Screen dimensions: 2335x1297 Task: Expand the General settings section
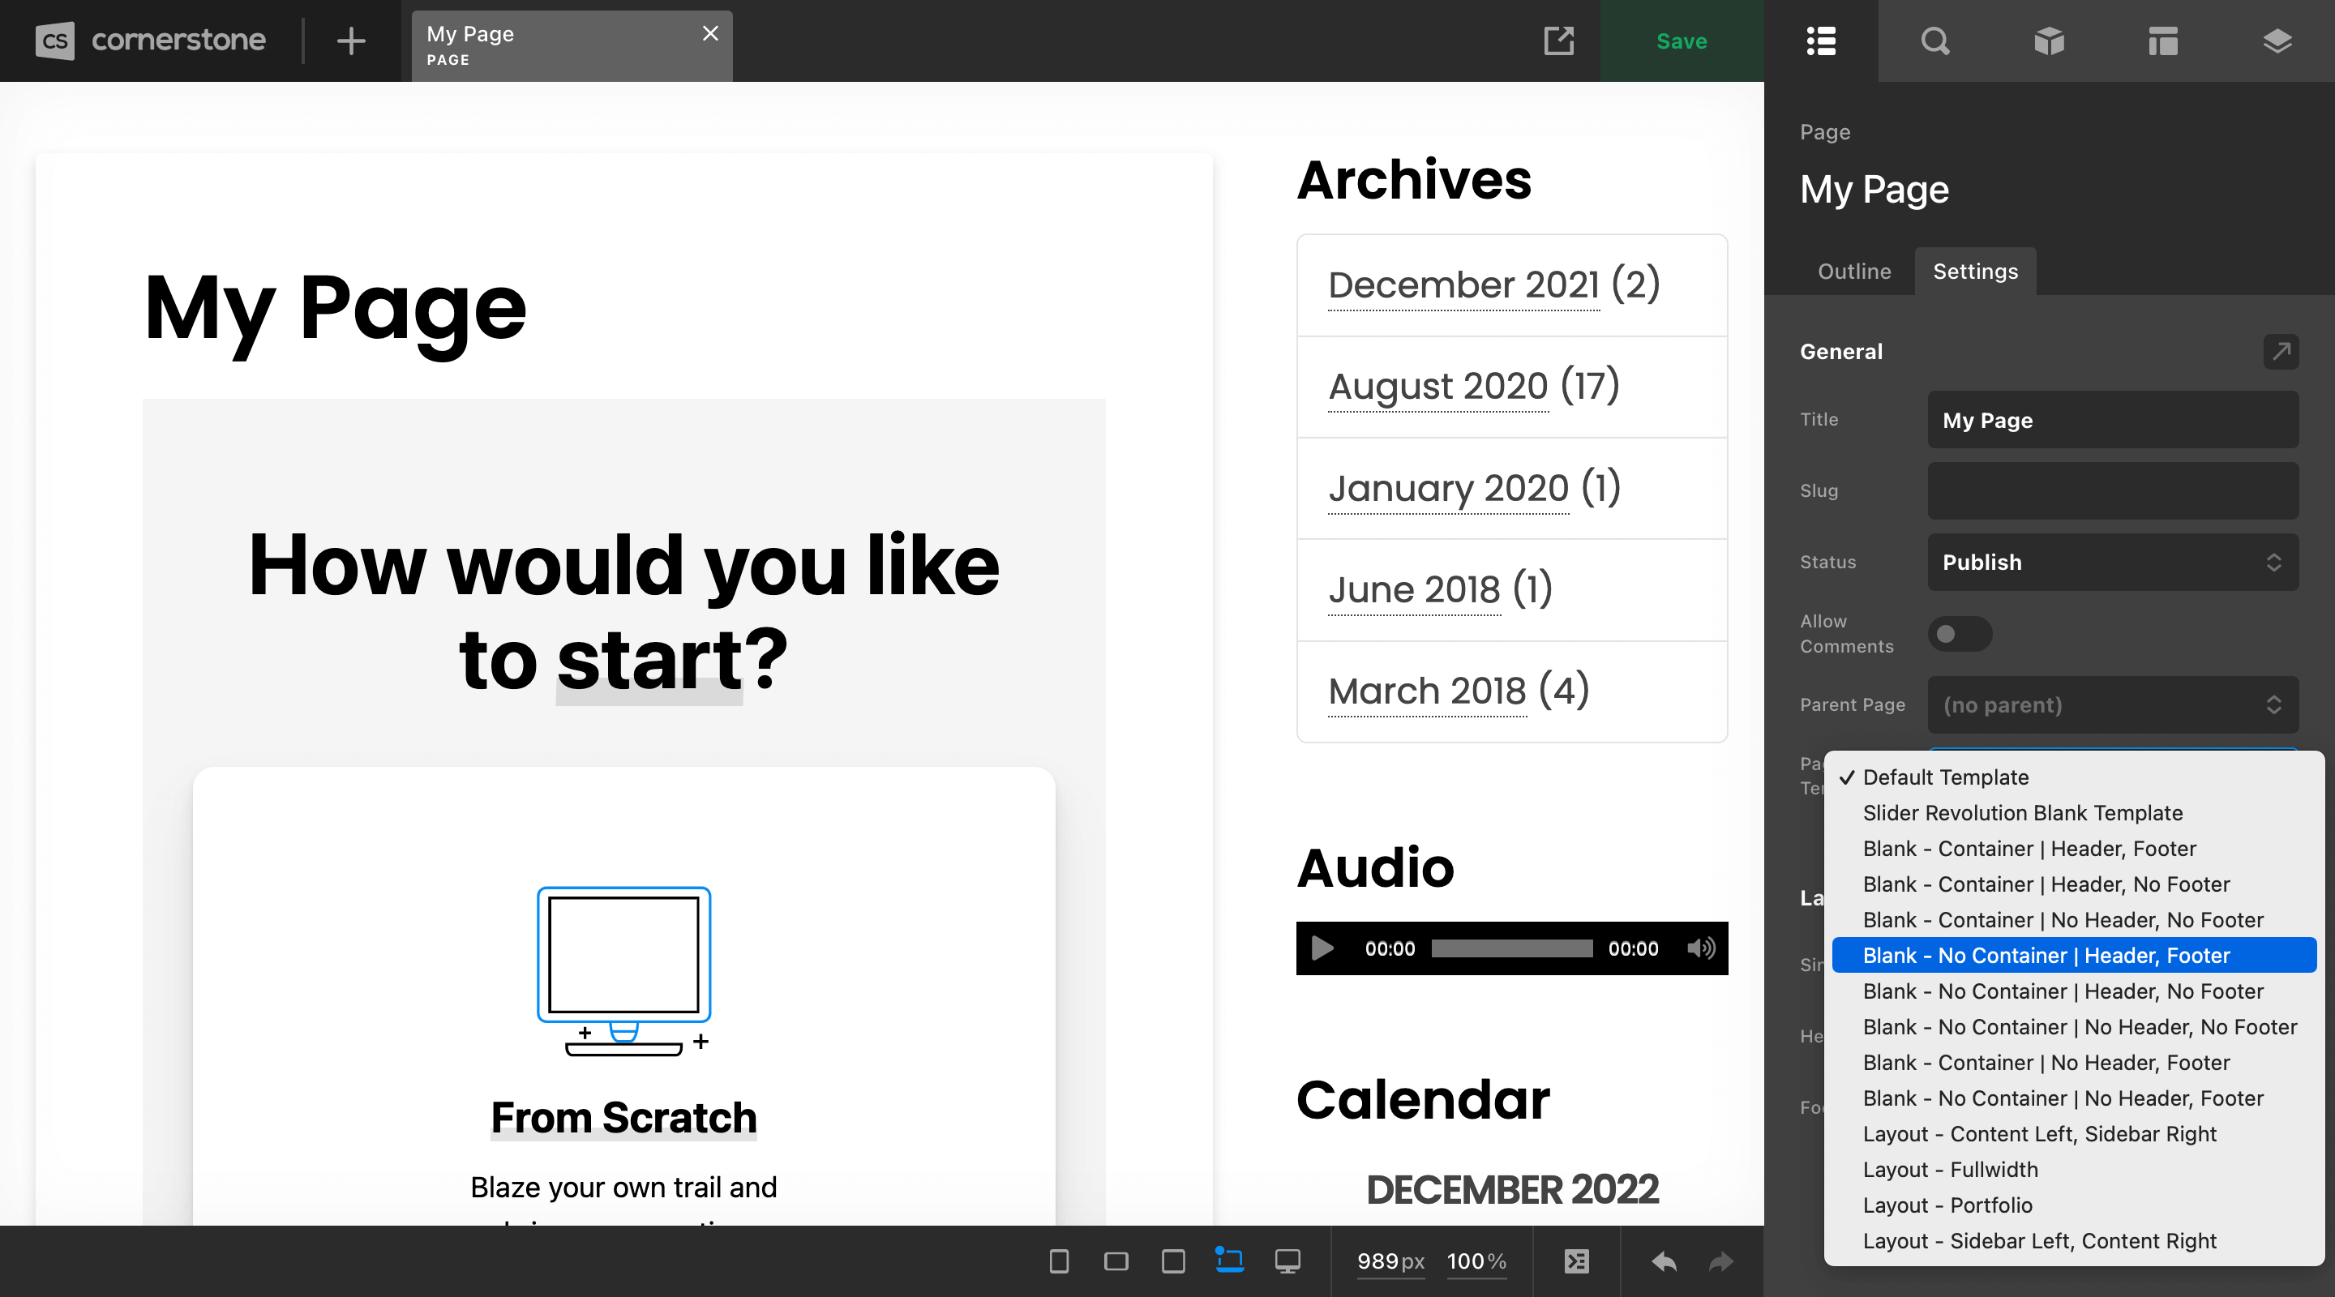[2281, 352]
